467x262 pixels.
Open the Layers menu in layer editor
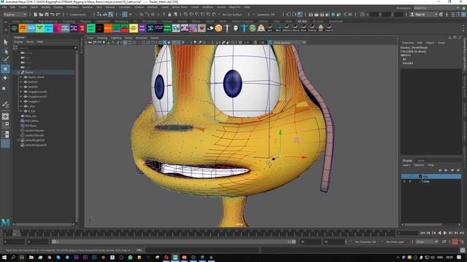tap(406, 165)
